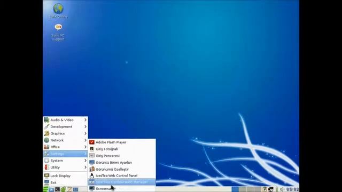Screen dimensions: 342x192
Task: Open Giriş Penceresi from Settings submenu
Action: click(122, 156)
